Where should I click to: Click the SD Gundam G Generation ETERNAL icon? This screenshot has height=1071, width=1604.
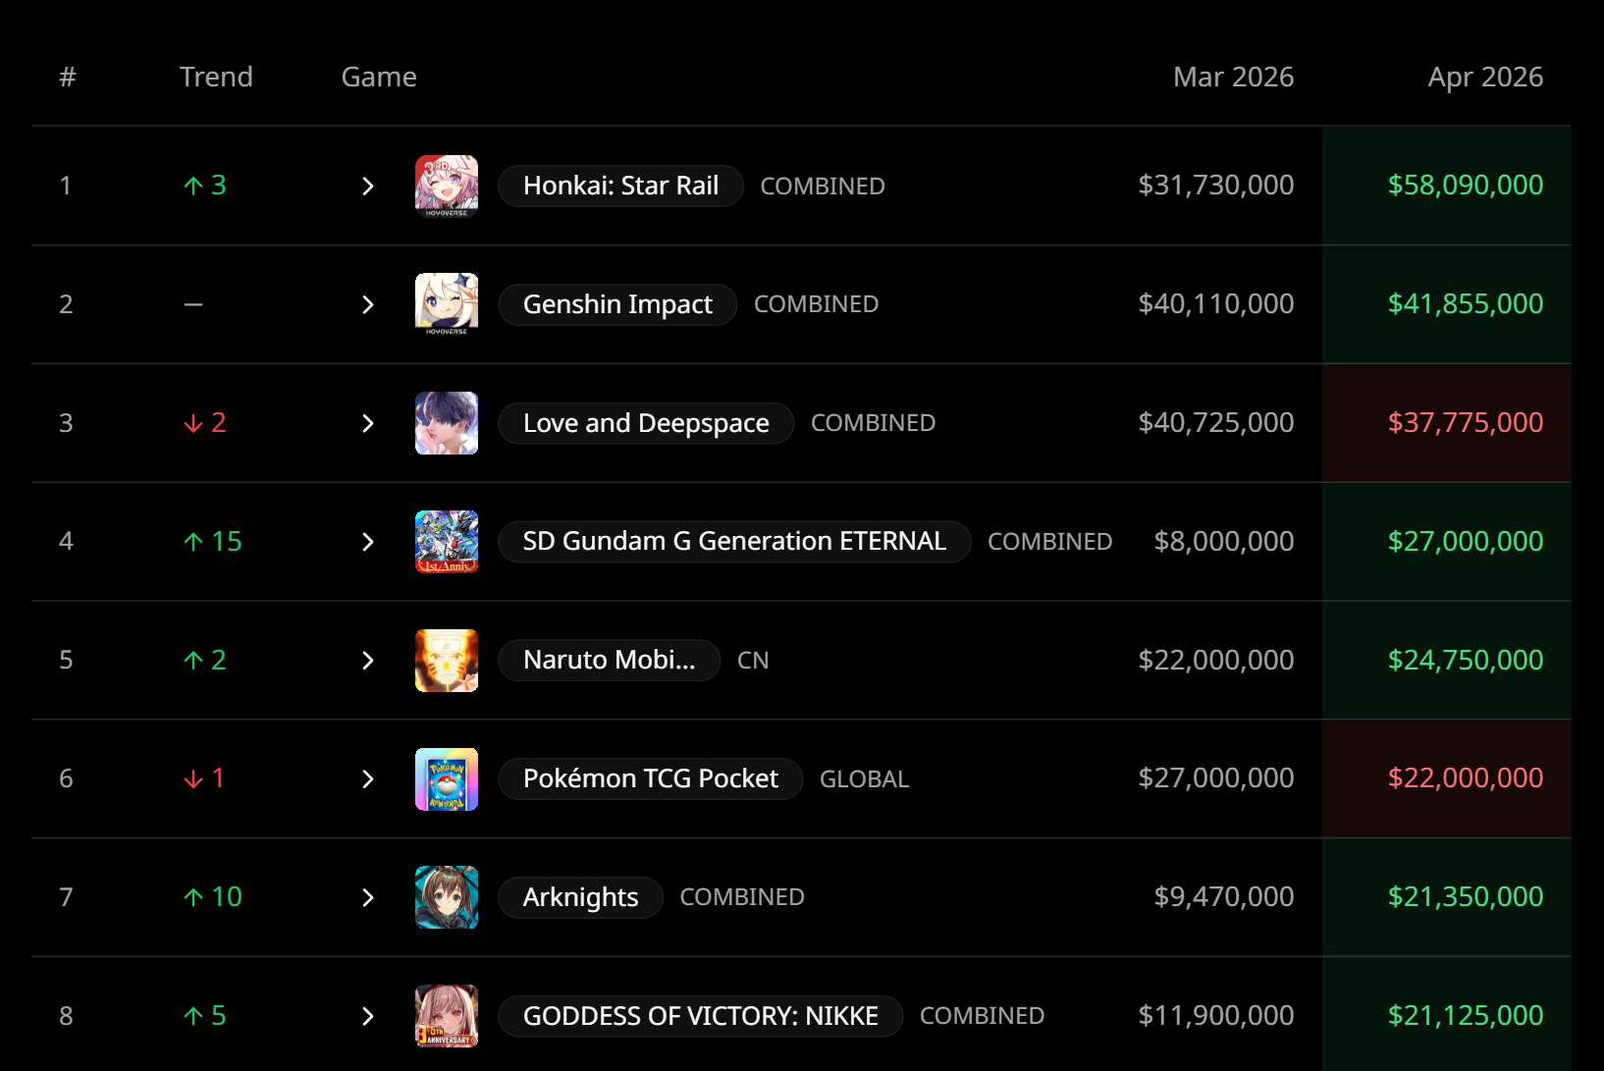pyautogui.click(x=447, y=542)
